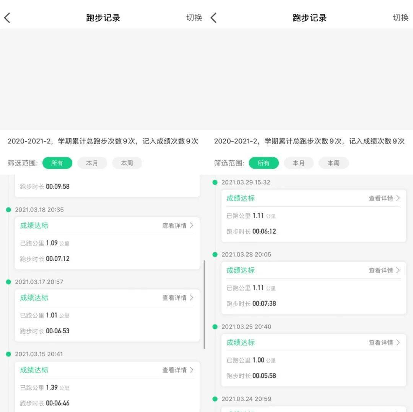Click the 1.09 公里 distance value
The width and height of the screenshot is (413, 412).
click(x=57, y=243)
